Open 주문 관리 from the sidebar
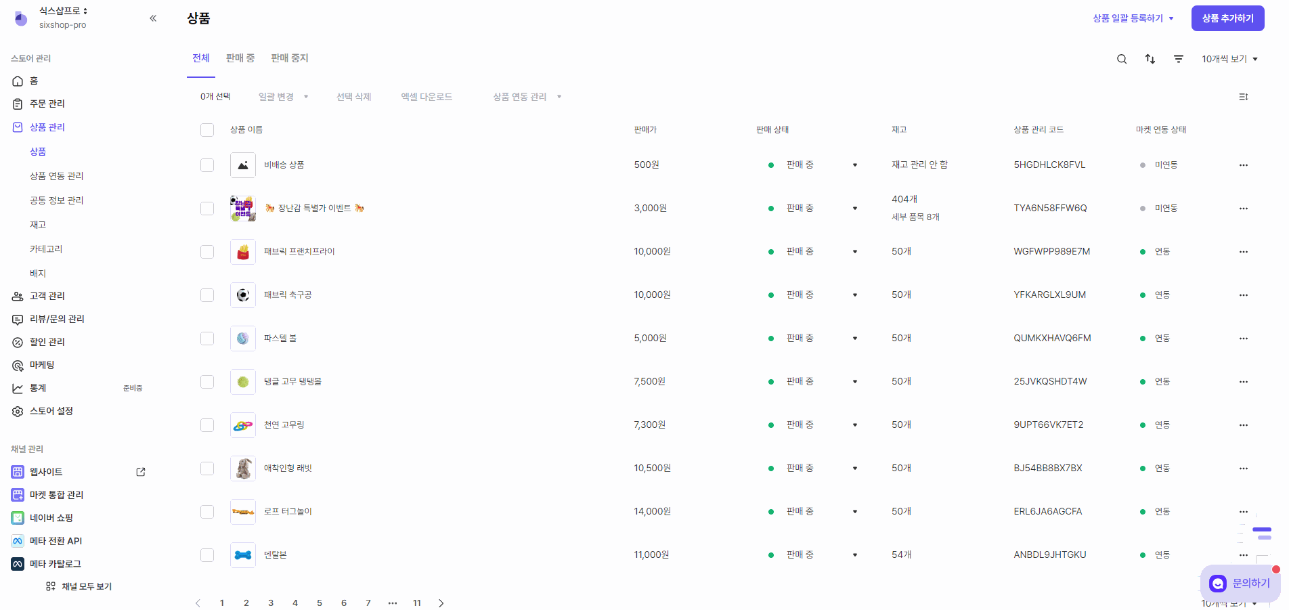The image size is (1289, 610). coord(47,104)
